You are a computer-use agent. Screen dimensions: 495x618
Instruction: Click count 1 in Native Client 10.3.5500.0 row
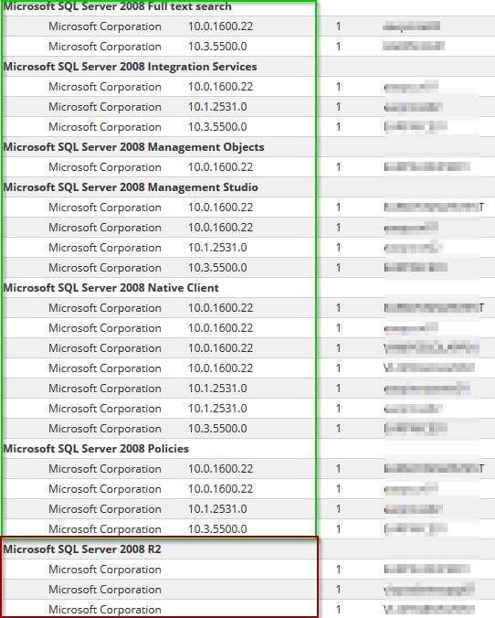tap(338, 429)
